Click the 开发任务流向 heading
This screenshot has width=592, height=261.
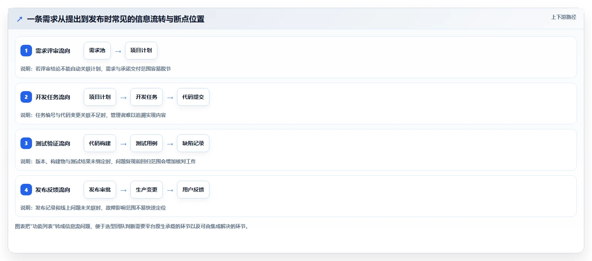53,97
